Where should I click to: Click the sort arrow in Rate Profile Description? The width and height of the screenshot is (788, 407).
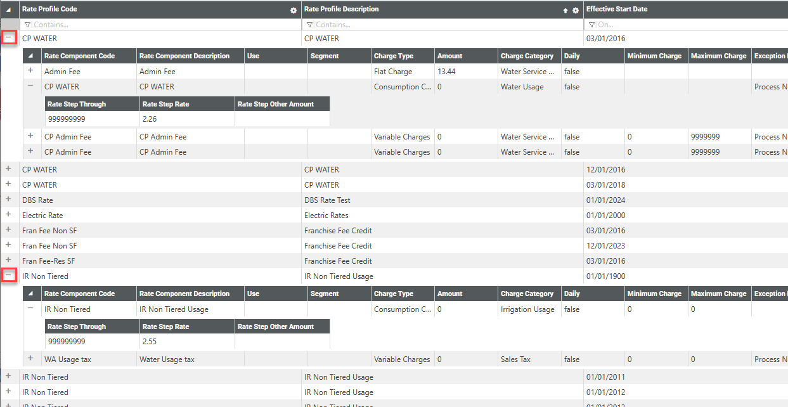pyautogui.click(x=565, y=10)
